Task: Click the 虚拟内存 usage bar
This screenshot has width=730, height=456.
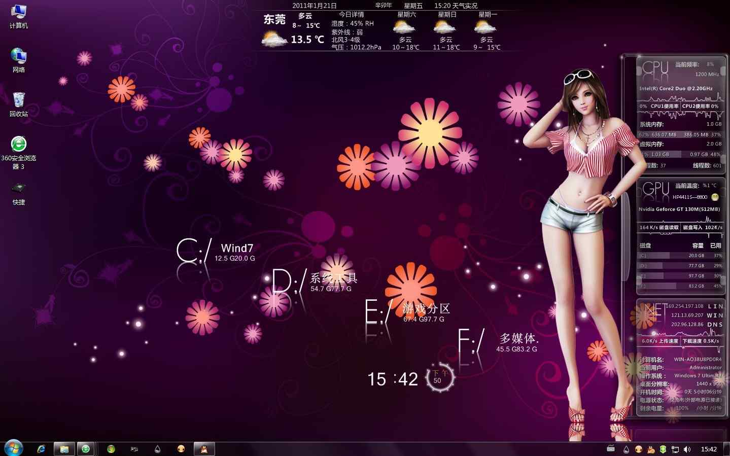Action: [680, 154]
